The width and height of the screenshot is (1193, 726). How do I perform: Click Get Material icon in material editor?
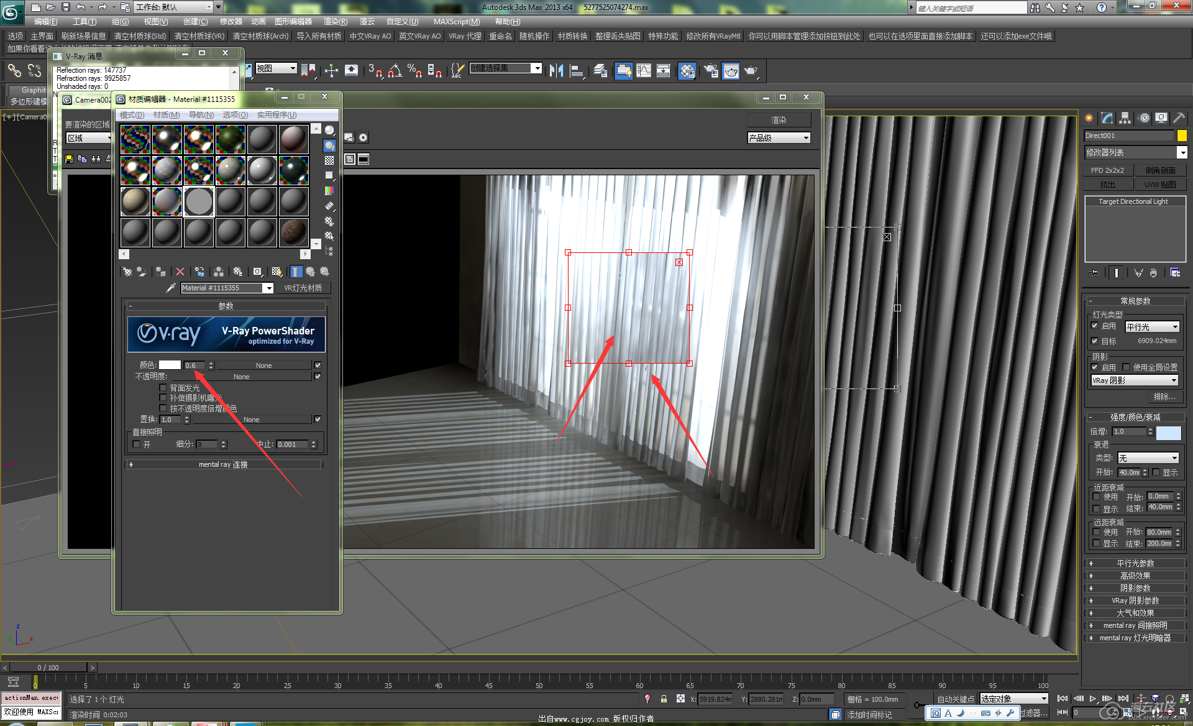[x=127, y=272]
